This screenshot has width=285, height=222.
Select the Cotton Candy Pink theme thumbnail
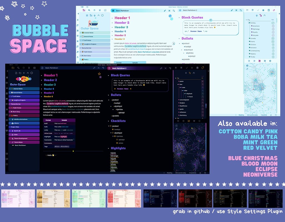coord(18,198)
